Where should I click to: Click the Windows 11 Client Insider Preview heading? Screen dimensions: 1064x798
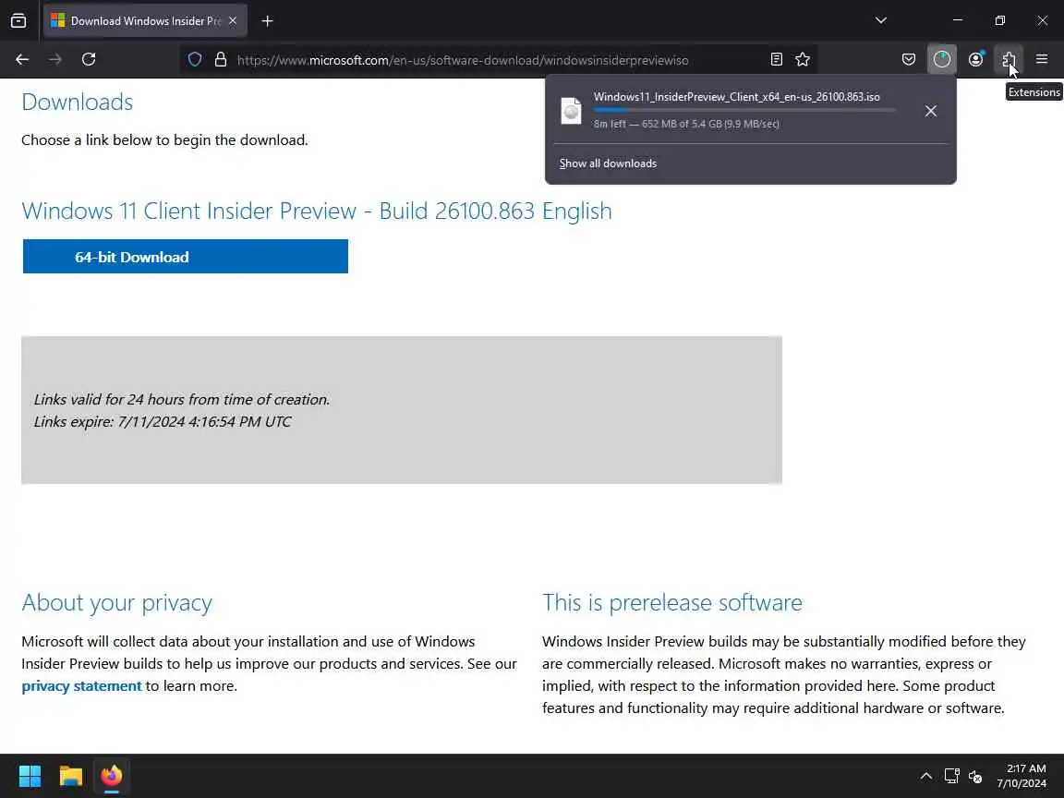(316, 211)
